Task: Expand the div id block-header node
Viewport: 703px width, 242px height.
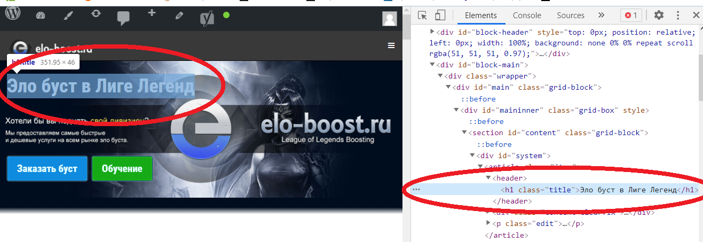Action: click(x=432, y=32)
